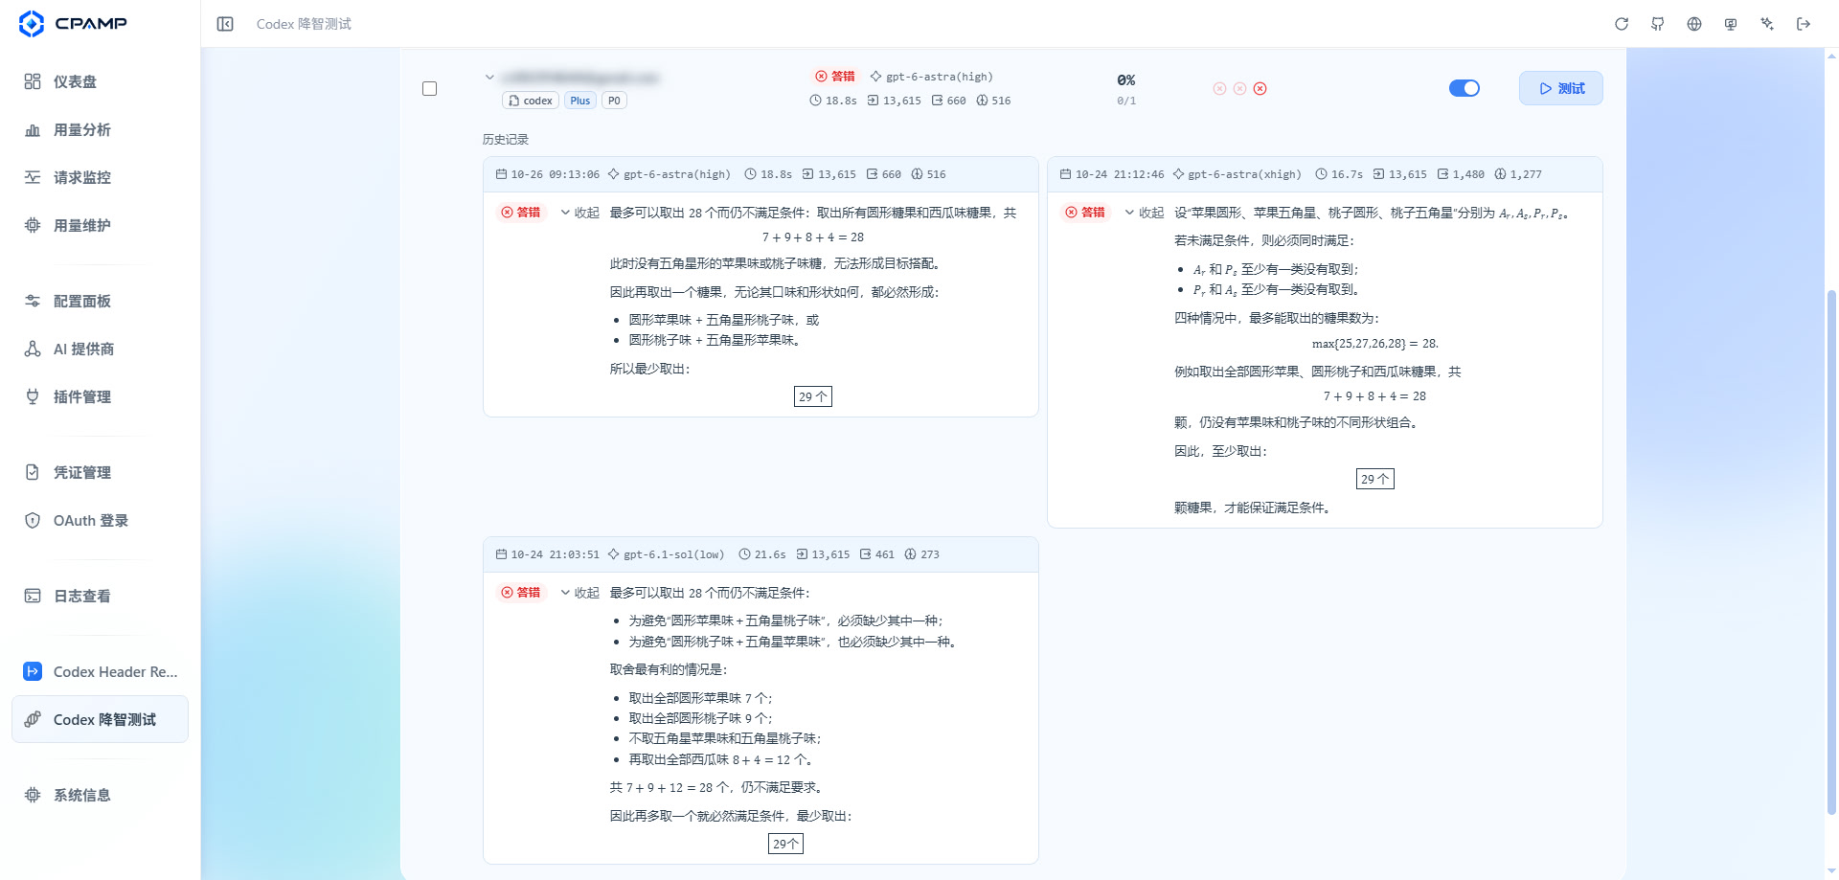The image size is (1839, 880).
Task: Collapse the 10-26 09:13:06 answer with 收起
Action: coord(580,213)
